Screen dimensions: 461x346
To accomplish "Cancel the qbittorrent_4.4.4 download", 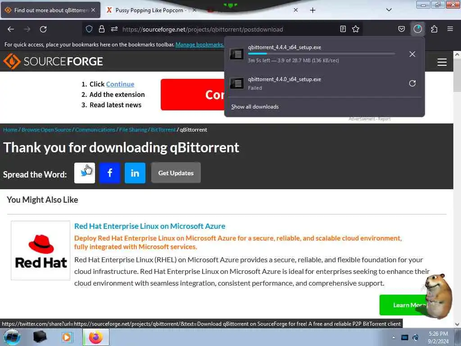I will (x=412, y=54).
